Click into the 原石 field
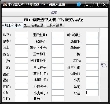This screenshot has width=110, height=104. click(x=21, y=54)
